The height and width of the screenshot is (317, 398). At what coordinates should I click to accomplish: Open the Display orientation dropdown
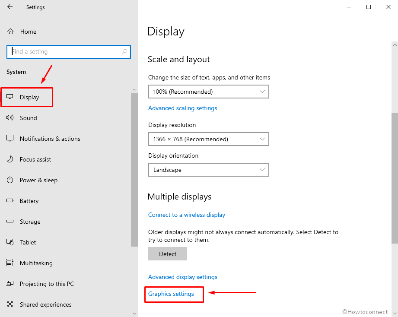(x=209, y=170)
